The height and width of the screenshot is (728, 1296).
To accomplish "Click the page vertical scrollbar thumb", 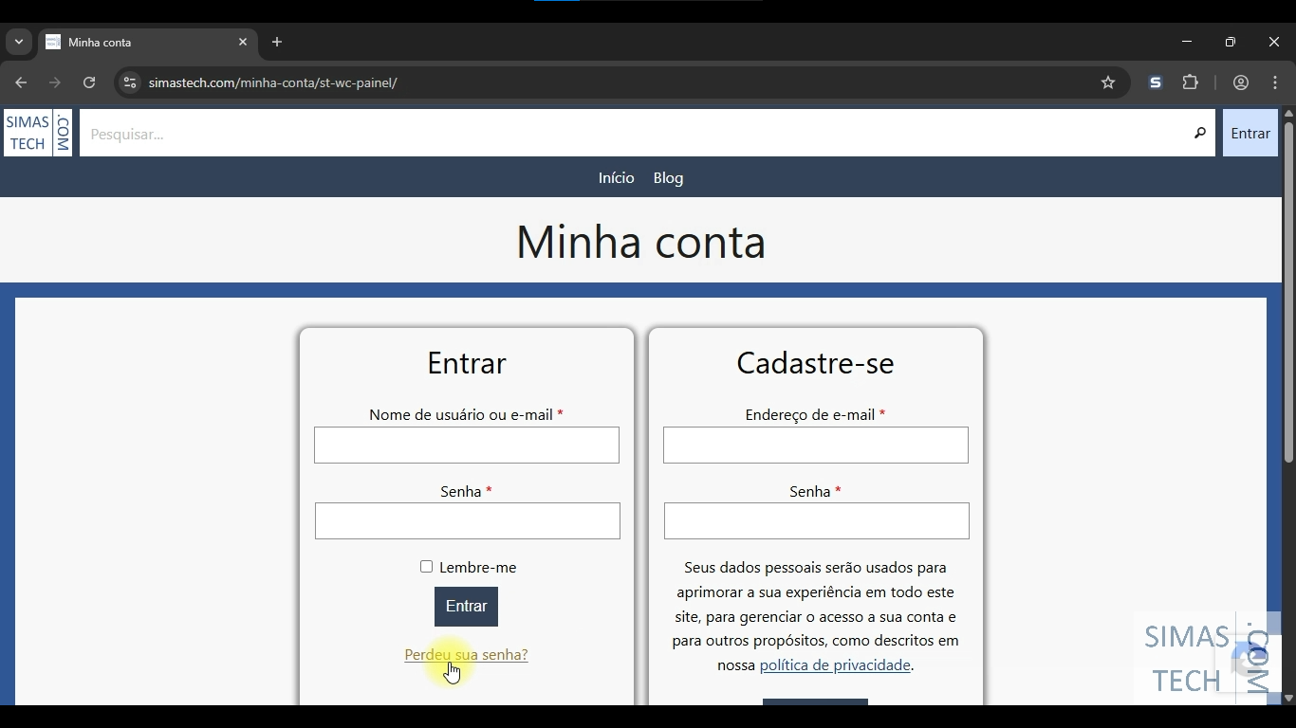I will click(x=1288, y=292).
